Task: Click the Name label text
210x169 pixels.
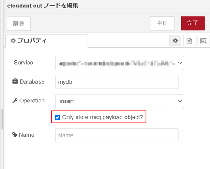Action: point(27,135)
